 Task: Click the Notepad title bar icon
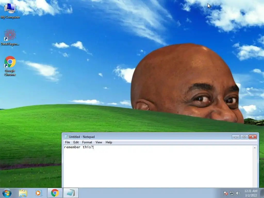coord(66,137)
